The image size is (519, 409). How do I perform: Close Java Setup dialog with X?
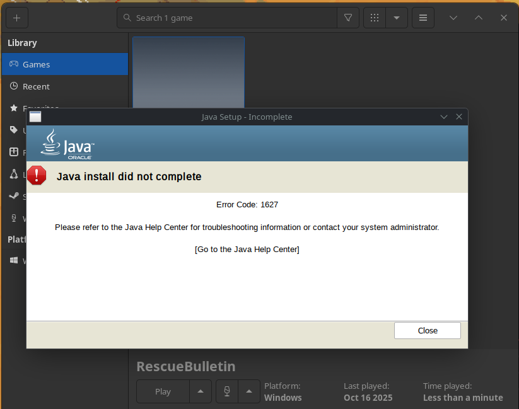pos(459,117)
